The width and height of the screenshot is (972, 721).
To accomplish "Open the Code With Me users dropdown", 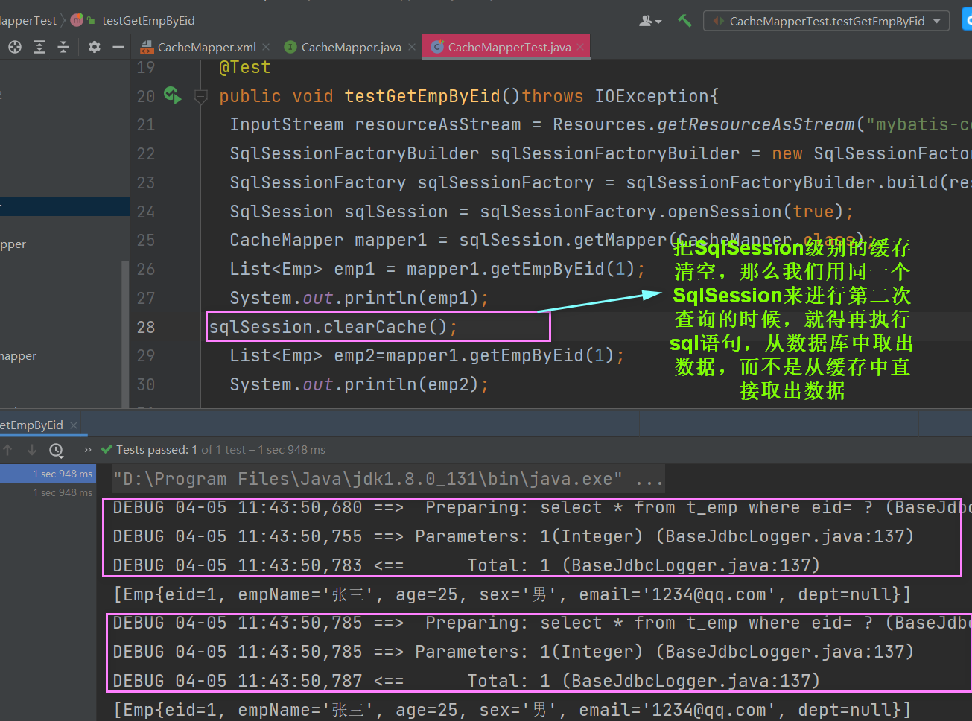I will 650,21.
